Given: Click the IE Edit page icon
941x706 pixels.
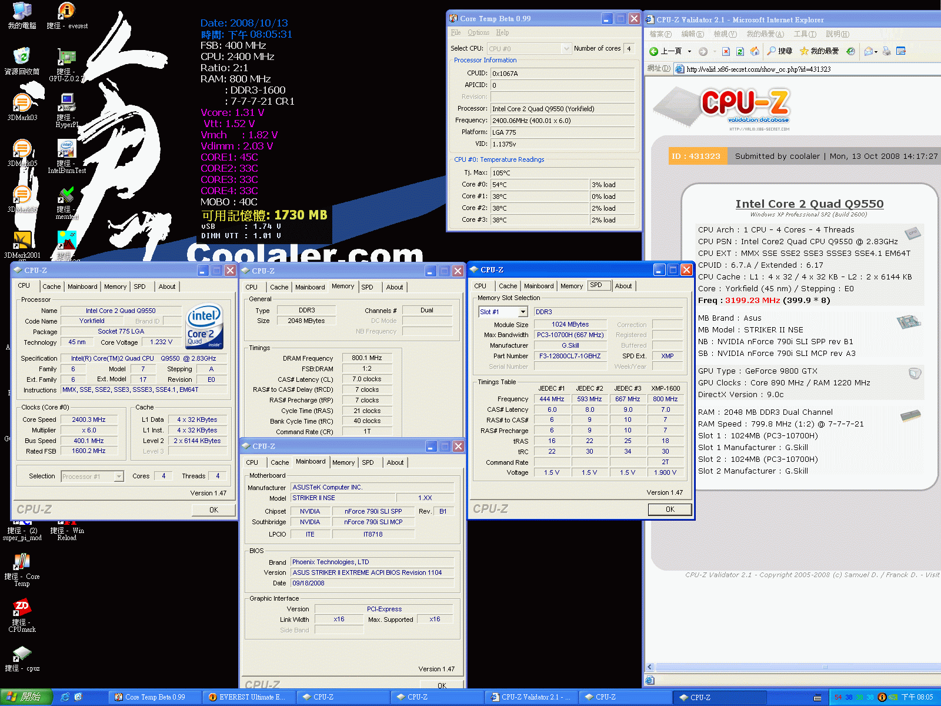Looking at the screenshot, I should [x=900, y=51].
